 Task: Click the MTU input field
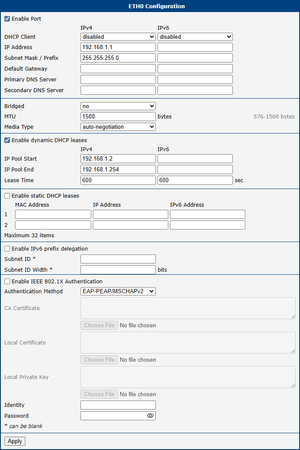(118, 117)
